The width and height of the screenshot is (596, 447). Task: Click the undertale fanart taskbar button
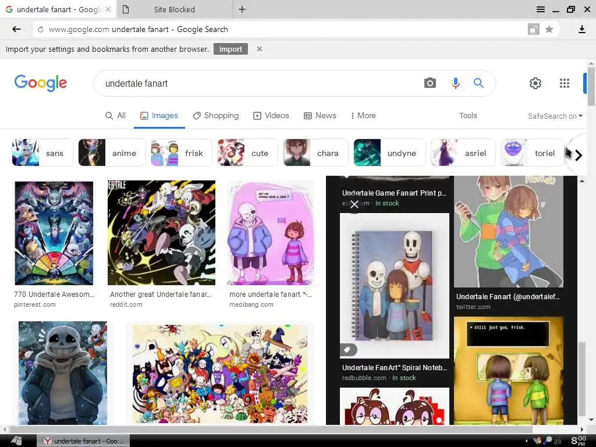click(84, 441)
